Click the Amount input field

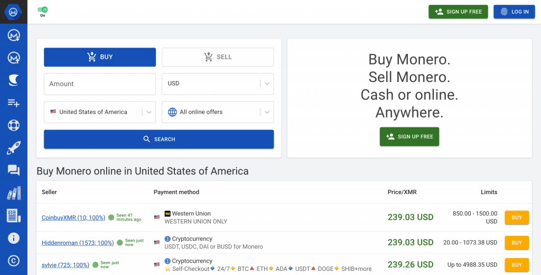pyautogui.click(x=100, y=84)
